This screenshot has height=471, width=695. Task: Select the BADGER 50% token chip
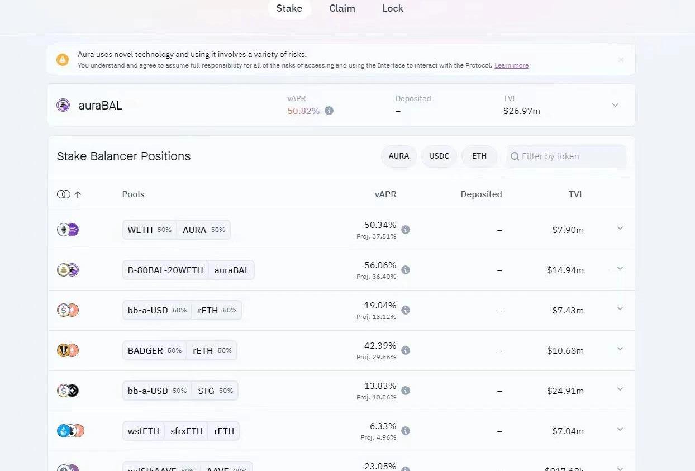[x=155, y=350]
